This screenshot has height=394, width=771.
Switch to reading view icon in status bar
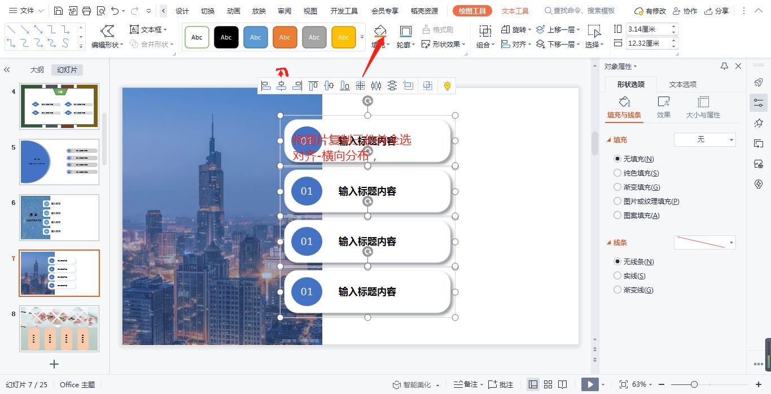[562, 384]
